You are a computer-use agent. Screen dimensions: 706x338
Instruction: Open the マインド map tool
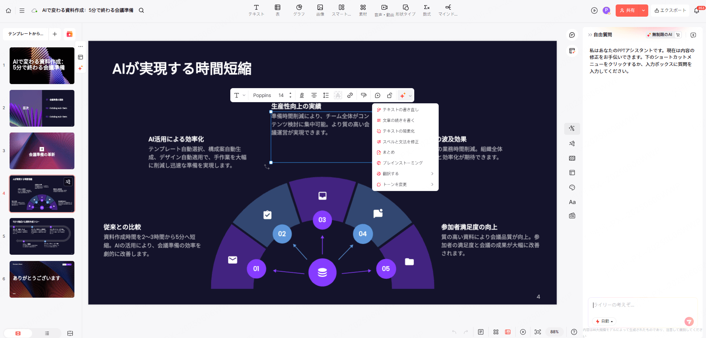click(448, 10)
